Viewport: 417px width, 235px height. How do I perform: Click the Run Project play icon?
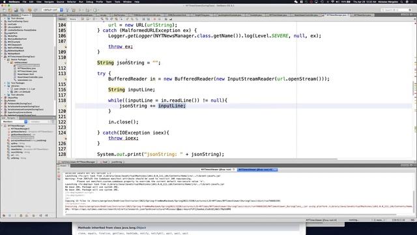(79, 10)
